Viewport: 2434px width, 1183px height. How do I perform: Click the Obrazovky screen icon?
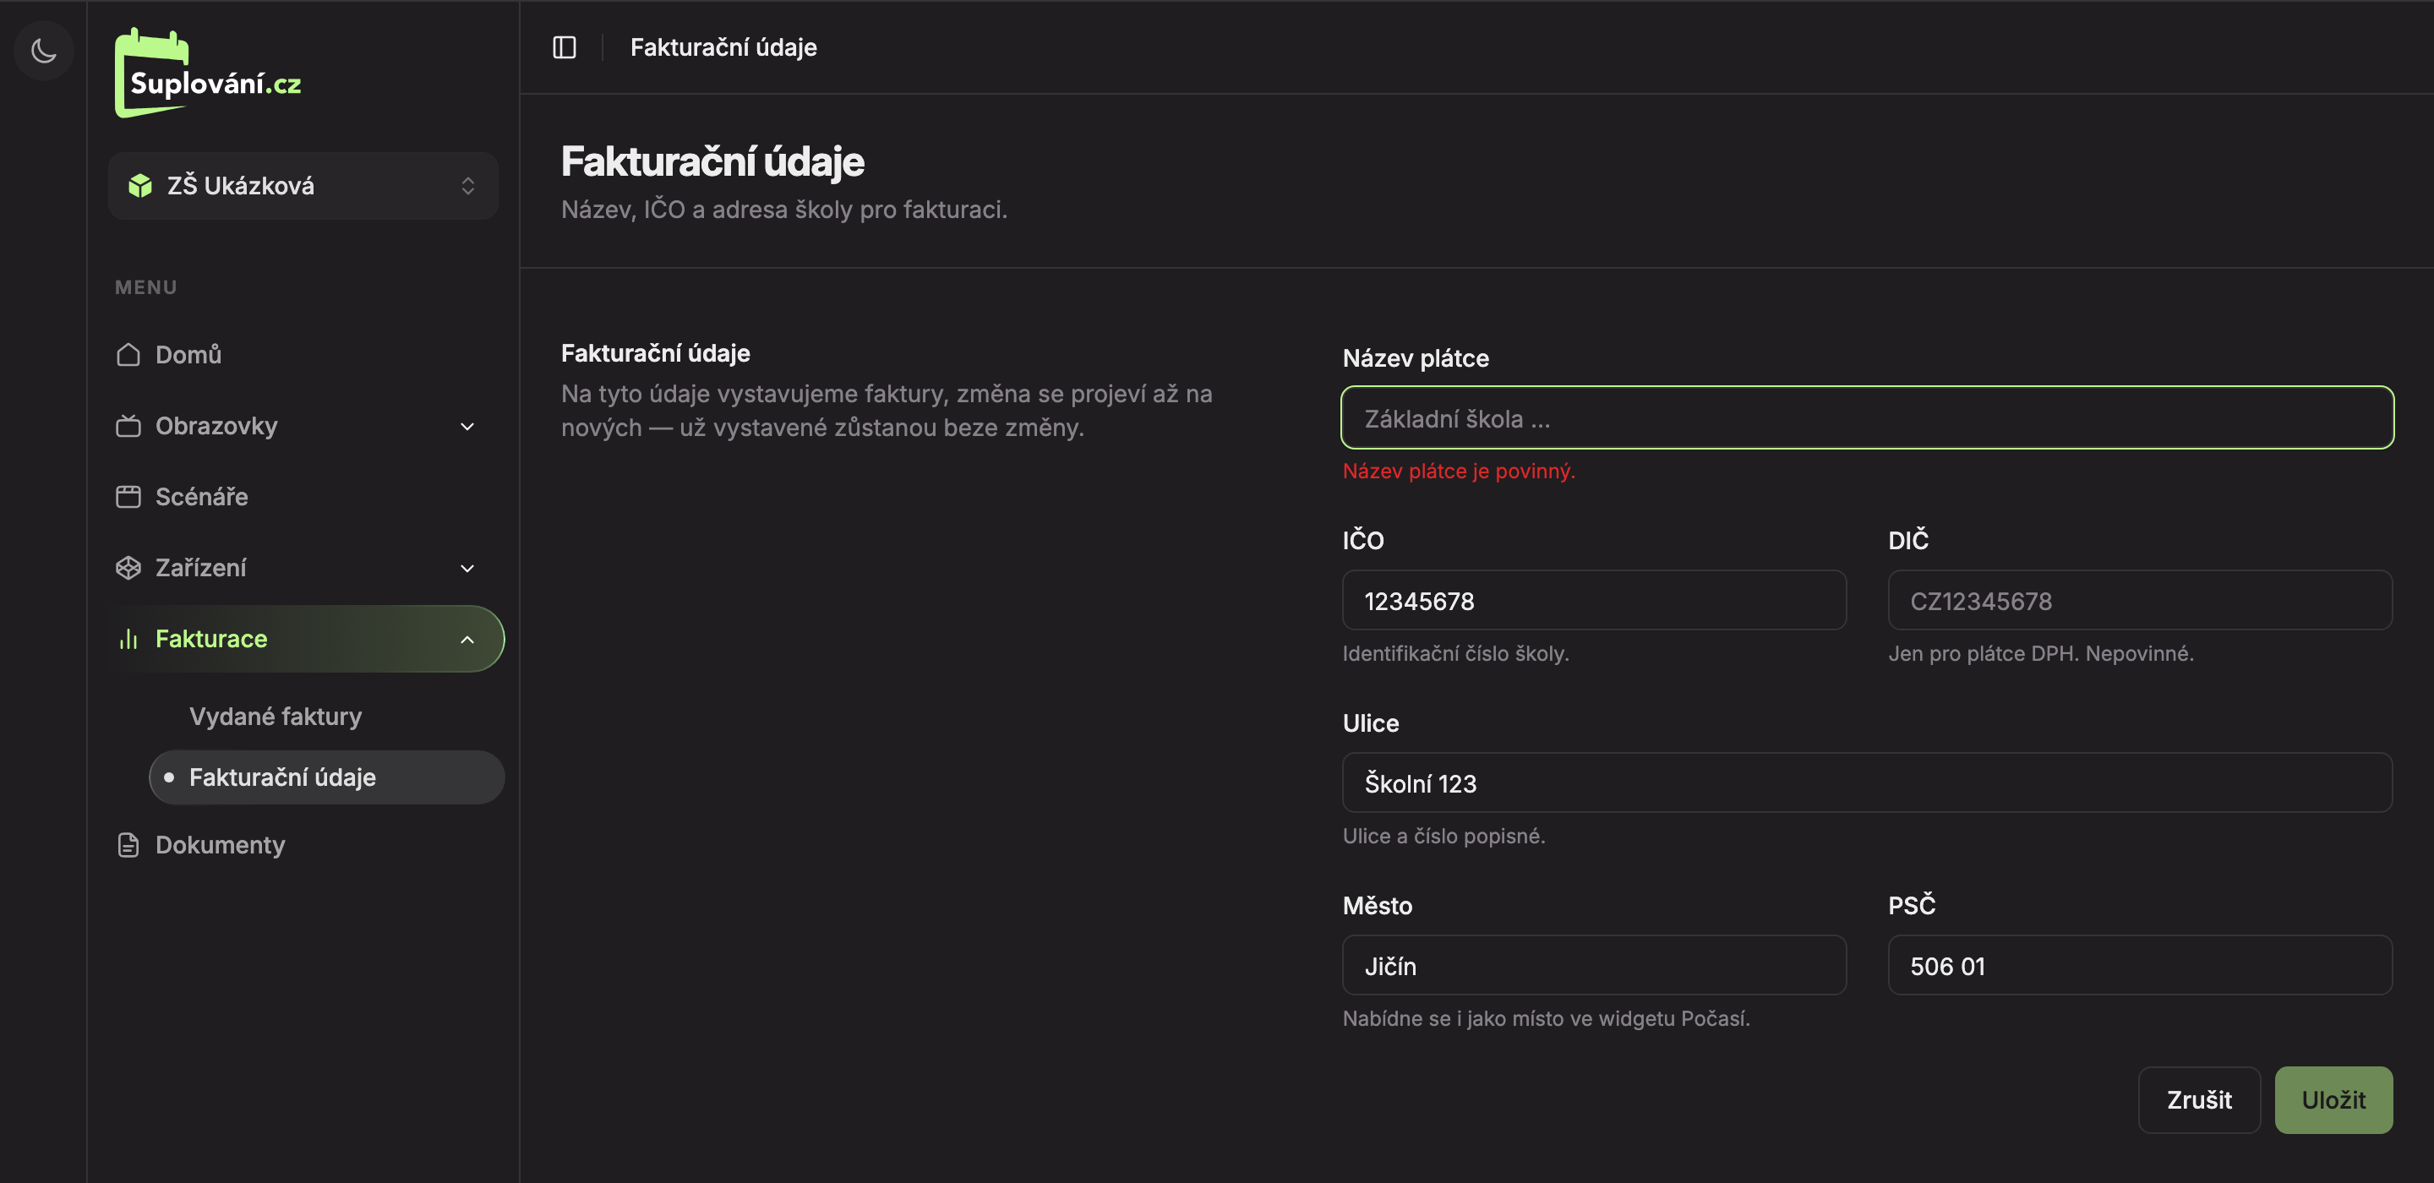pos(128,426)
